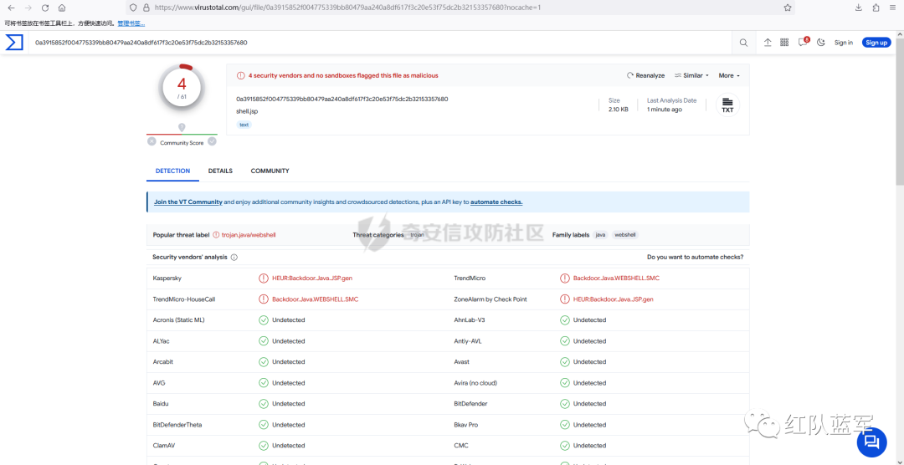Screen dimensions: 904x465
Task: Click the community score marker pin
Action: [x=182, y=127]
